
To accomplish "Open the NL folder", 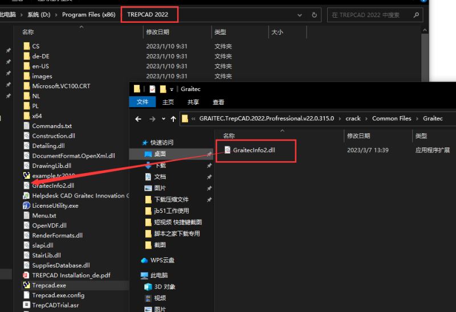I will [x=36, y=96].
